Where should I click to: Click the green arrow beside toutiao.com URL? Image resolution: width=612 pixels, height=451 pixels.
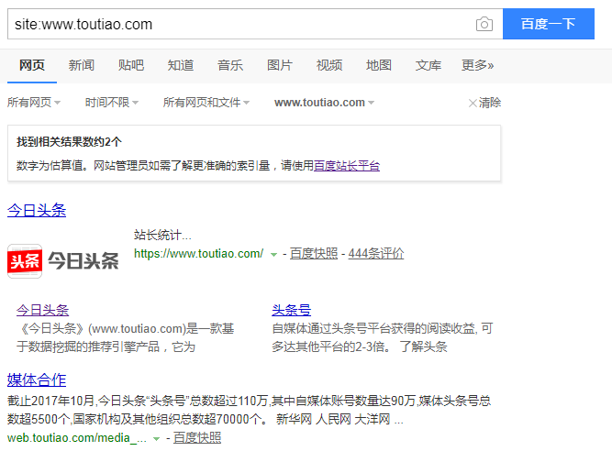[273, 254]
